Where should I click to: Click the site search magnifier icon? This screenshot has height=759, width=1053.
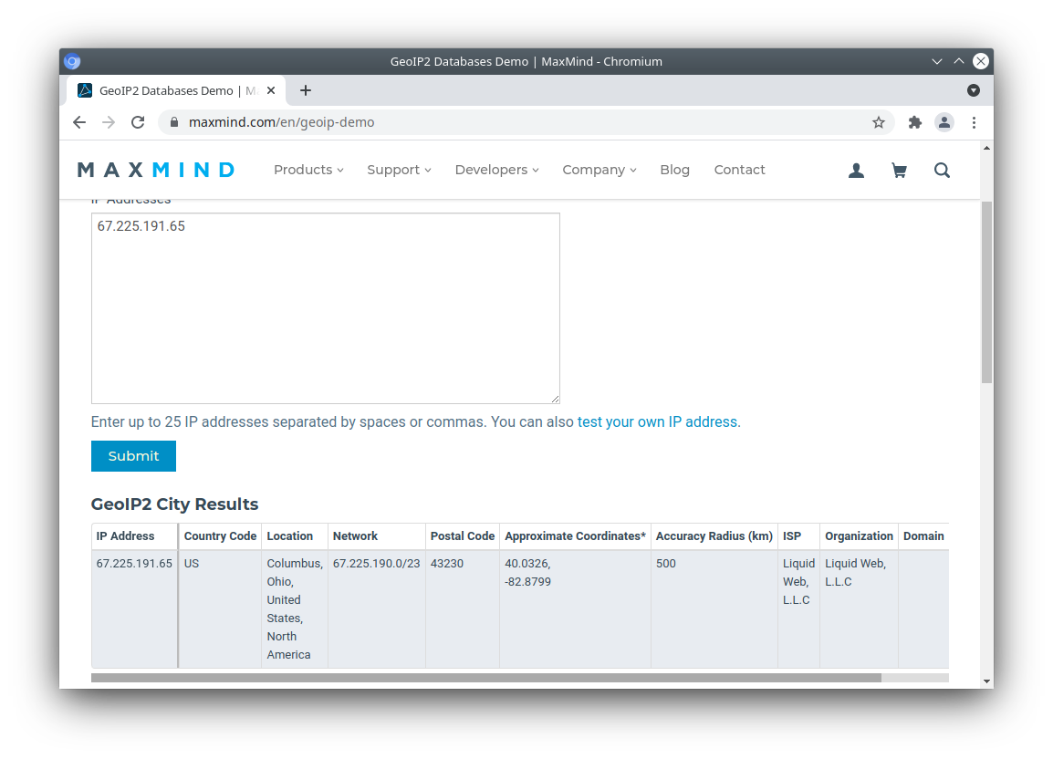click(x=942, y=171)
